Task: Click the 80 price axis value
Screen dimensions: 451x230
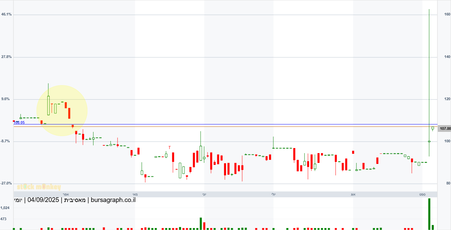Action: tap(448, 183)
